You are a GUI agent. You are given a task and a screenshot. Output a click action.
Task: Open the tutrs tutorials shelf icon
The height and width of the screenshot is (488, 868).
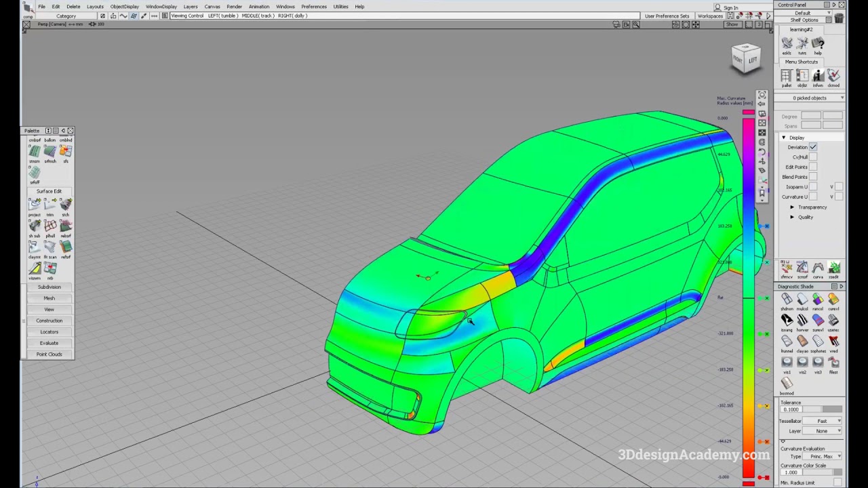tap(802, 43)
